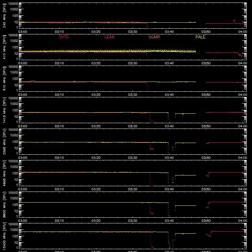
Task: Click the 03:30 time label under 4995 MHz plot
Action: coord(133,189)
